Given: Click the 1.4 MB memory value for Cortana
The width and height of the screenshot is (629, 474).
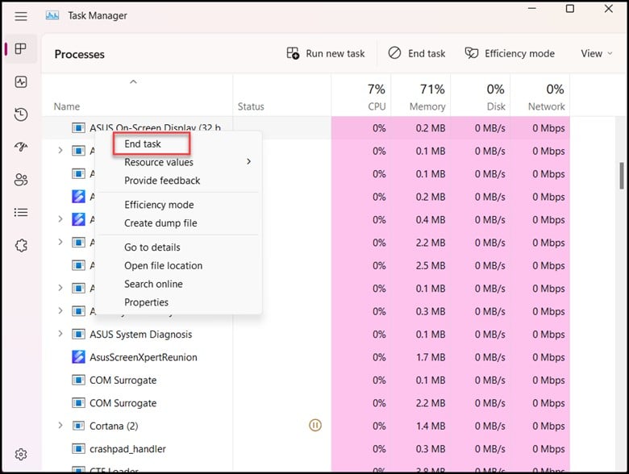Looking at the screenshot, I should pyautogui.click(x=431, y=426).
